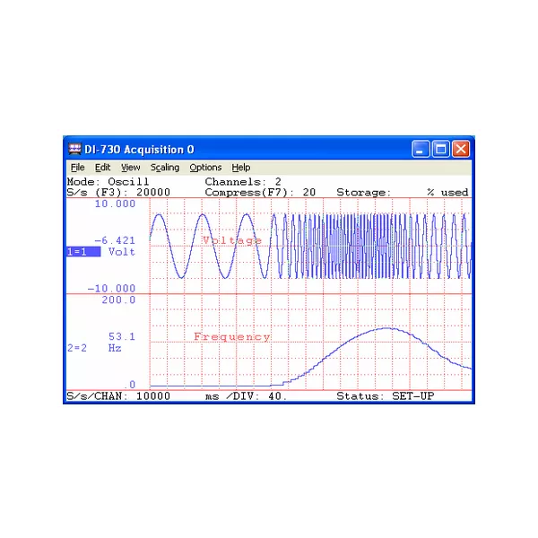Image resolution: width=538 pixels, height=538 pixels.
Task: Click the 53.1 frequency reading
Action: tap(122, 336)
